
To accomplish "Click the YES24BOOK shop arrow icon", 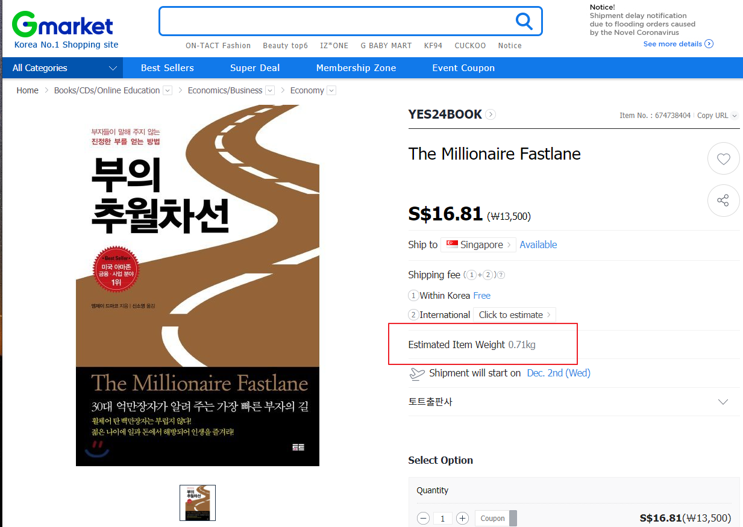I will tap(491, 114).
